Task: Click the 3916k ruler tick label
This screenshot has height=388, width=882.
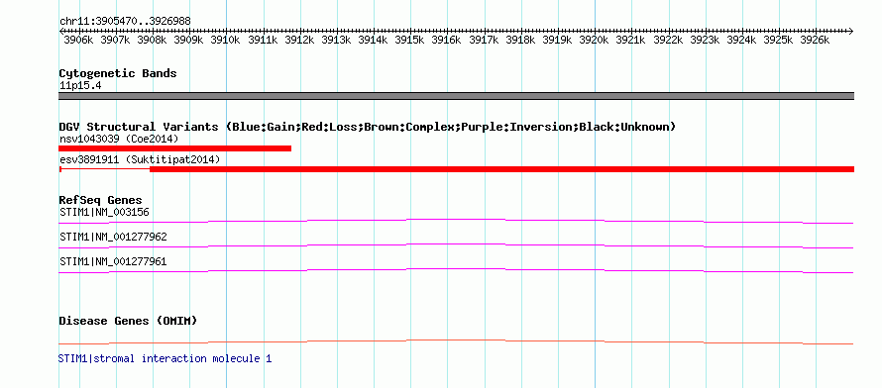Action: pos(448,40)
